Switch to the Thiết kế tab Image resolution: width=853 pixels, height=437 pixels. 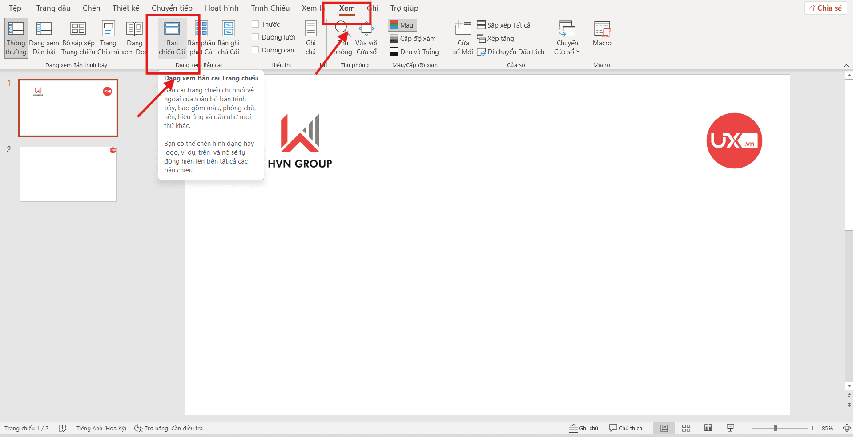(125, 8)
